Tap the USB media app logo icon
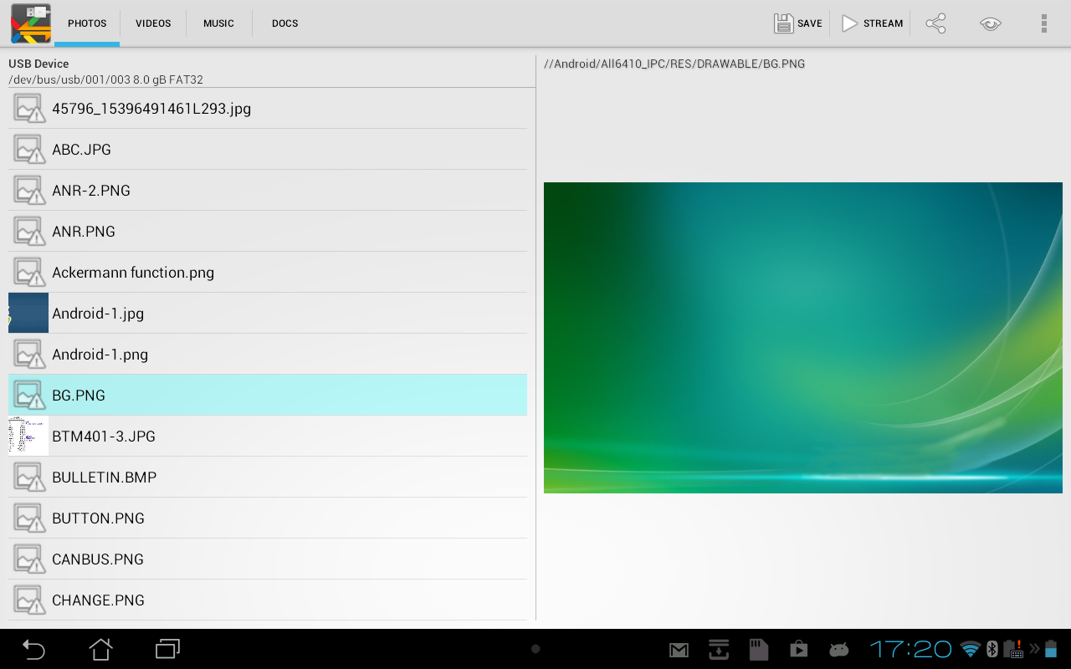Viewport: 1071px width, 669px height. (31, 23)
